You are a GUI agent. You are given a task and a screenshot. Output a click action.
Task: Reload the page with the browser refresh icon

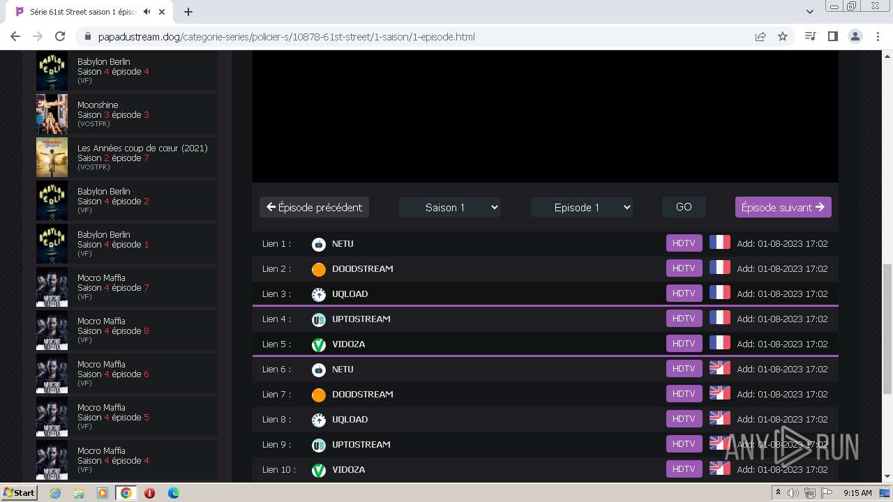pos(60,36)
